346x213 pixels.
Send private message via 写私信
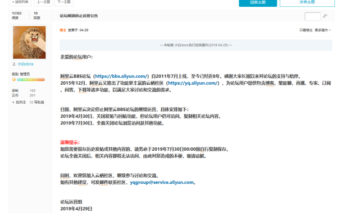39,102
